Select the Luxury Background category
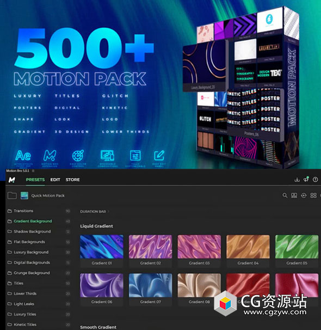This screenshot has width=321, height=330. click(39, 252)
